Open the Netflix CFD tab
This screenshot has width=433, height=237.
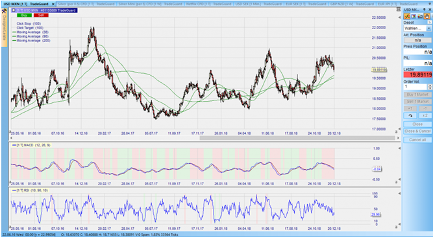tap(208, 4)
